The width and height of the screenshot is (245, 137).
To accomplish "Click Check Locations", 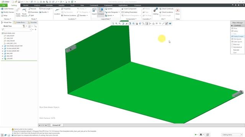I will pos(166,12).
